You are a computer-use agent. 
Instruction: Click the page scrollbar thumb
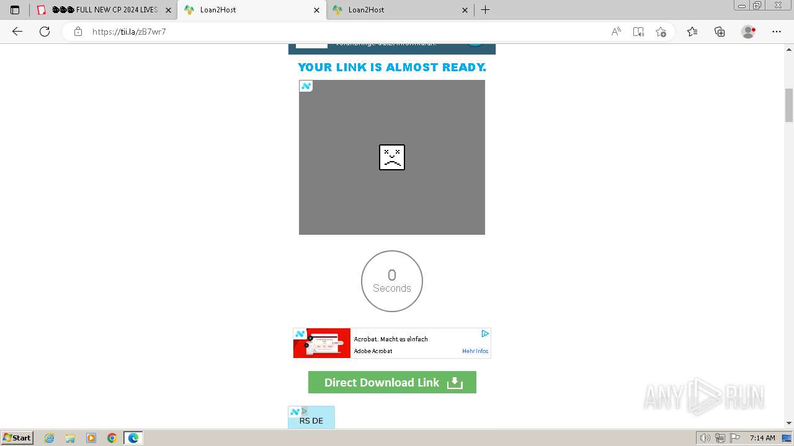pyautogui.click(x=789, y=105)
